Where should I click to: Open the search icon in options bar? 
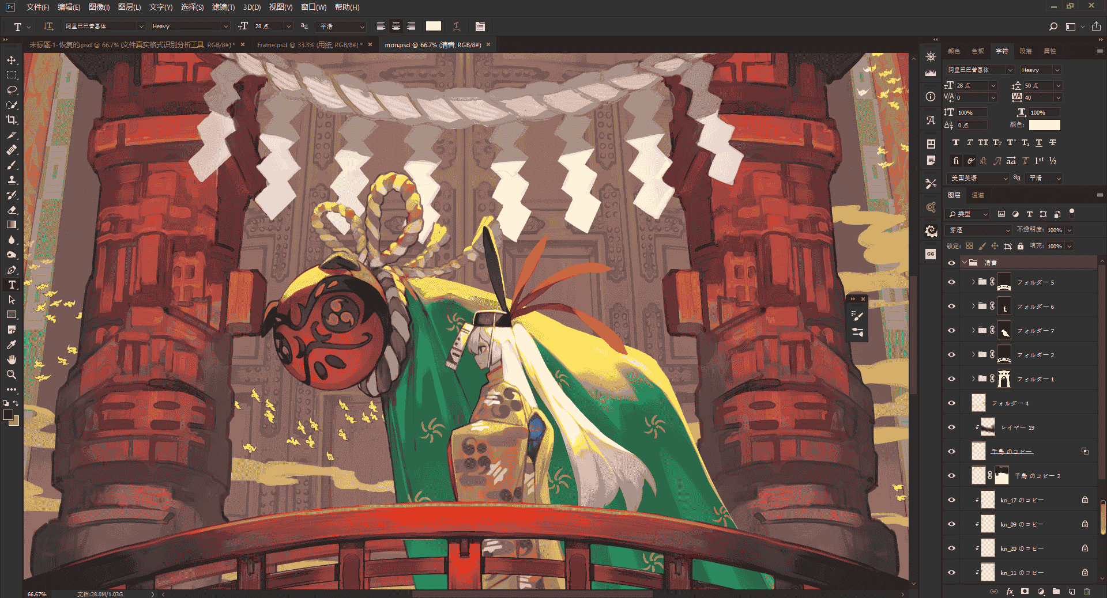point(1053,27)
